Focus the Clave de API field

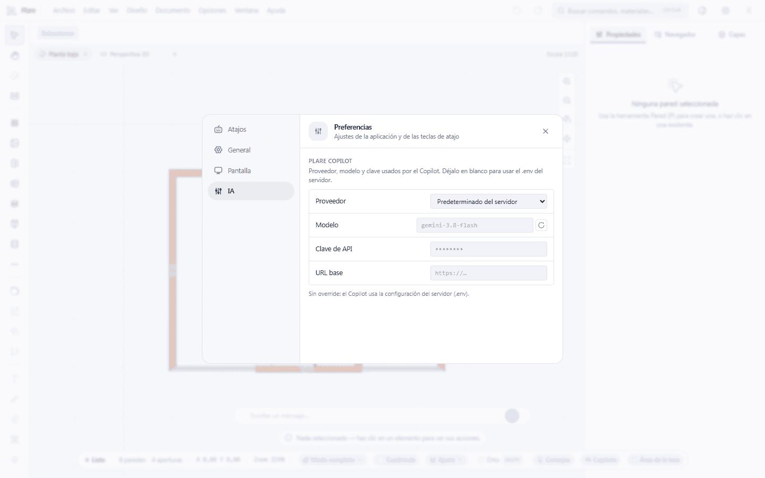coord(489,249)
